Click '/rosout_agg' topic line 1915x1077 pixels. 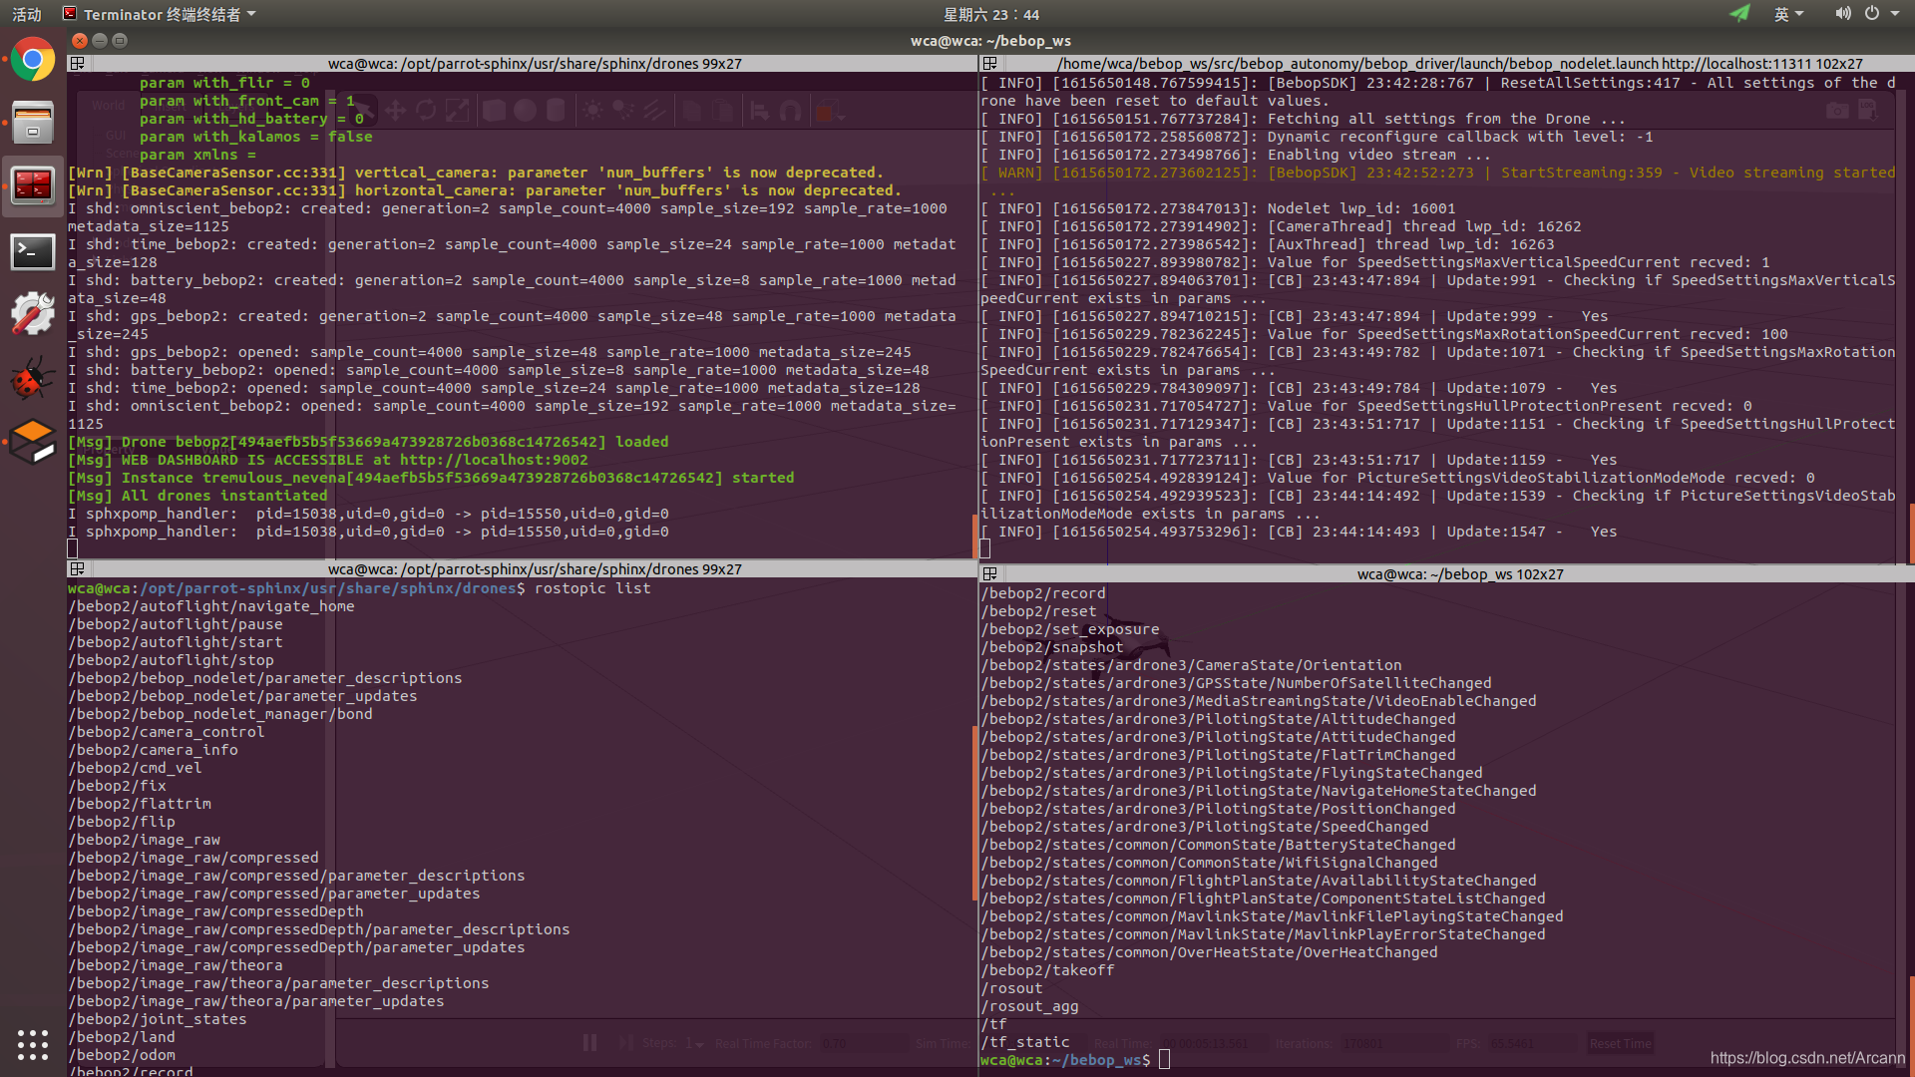coord(1029,1006)
